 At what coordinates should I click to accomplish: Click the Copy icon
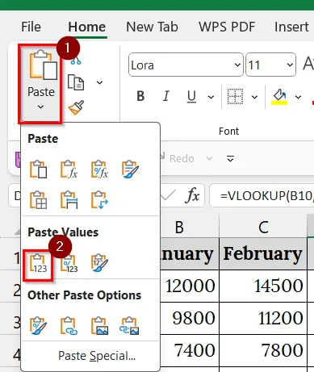[x=76, y=82]
